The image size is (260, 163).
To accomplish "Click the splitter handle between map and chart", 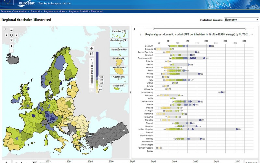I will coord(130,92).
